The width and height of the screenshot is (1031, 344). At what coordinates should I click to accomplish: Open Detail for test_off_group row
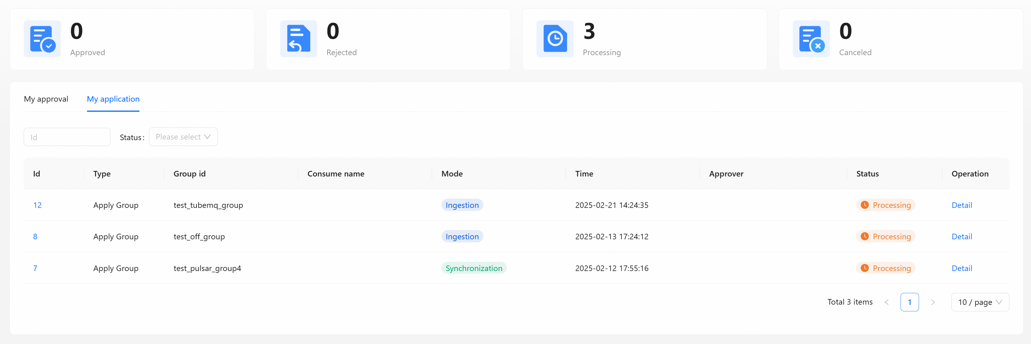tap(961, 237)
